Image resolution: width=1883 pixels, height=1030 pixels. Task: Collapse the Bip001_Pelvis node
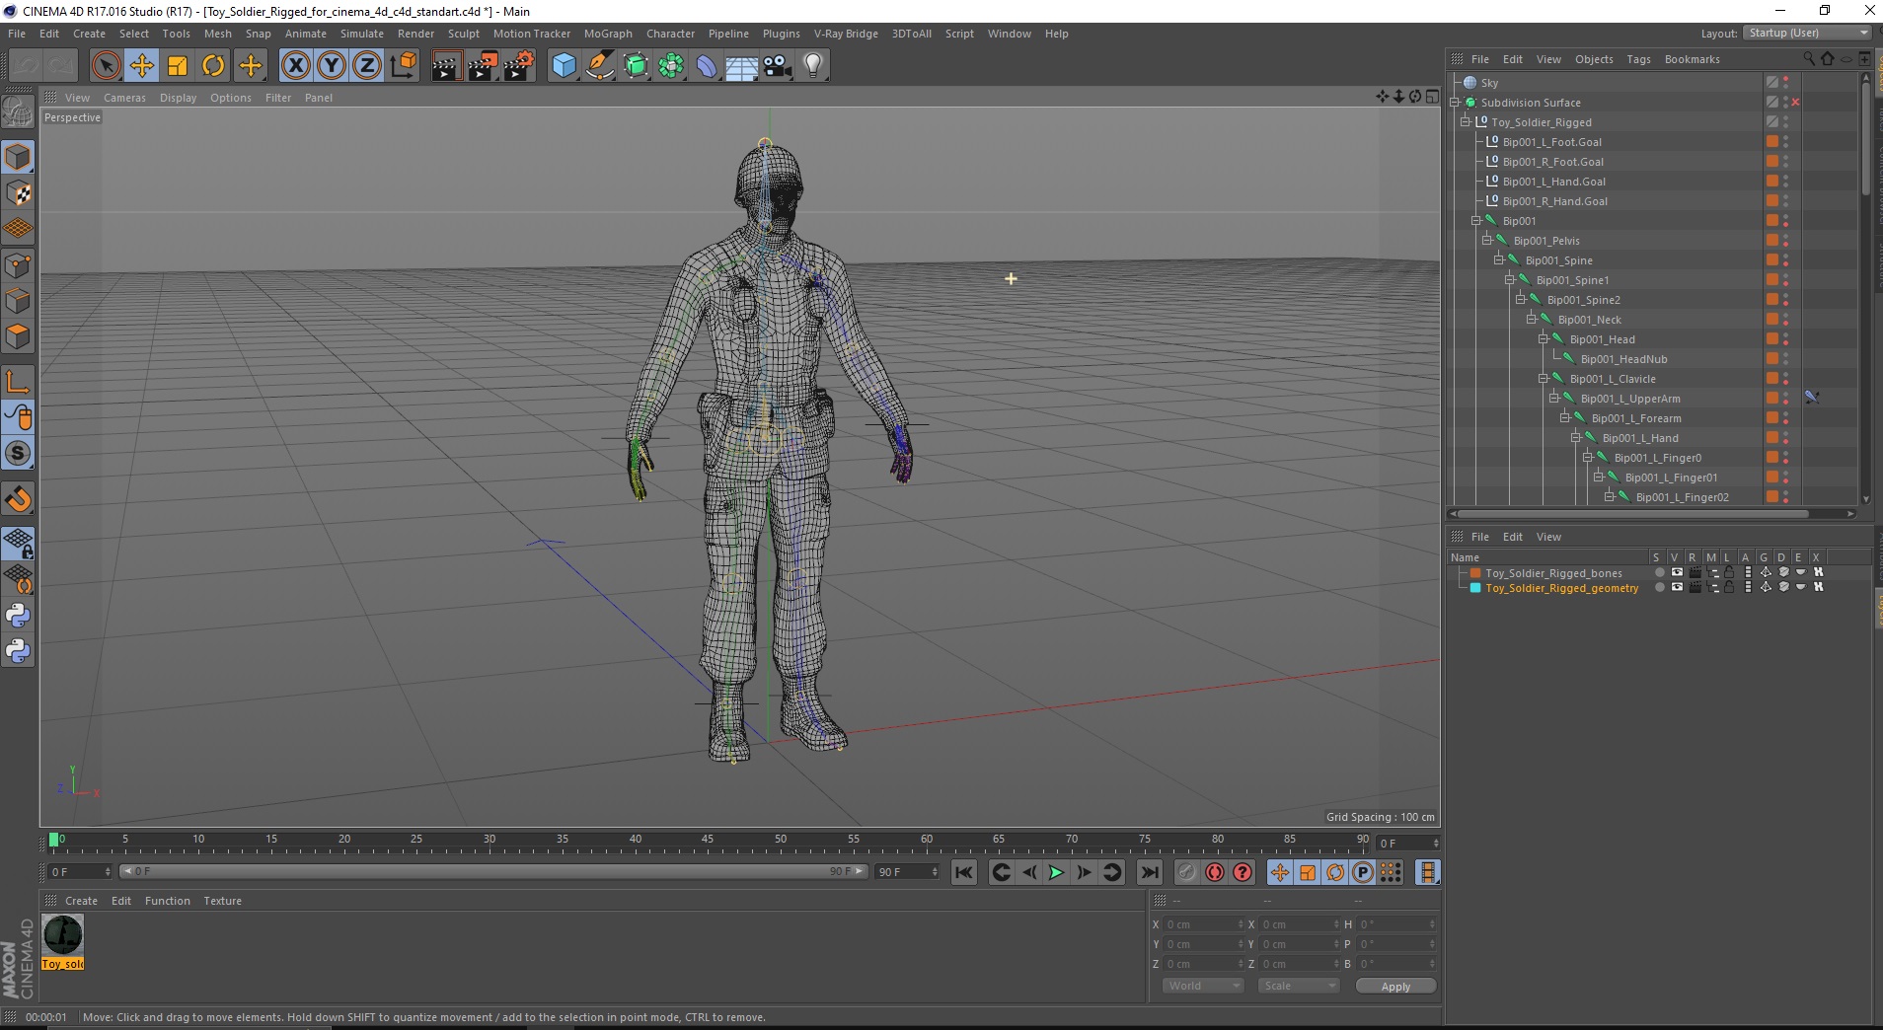[1487, 241]
